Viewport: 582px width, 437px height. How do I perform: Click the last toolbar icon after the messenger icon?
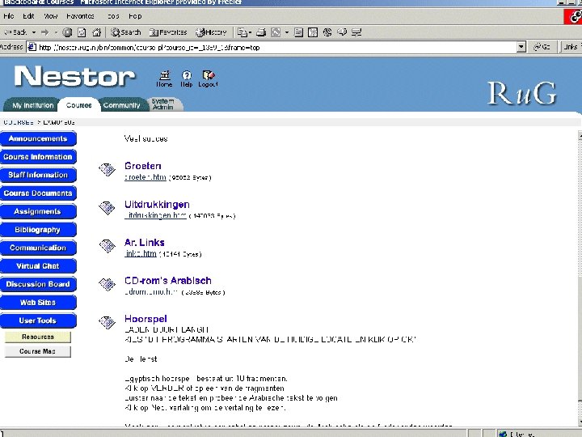(x=356, y=32)
